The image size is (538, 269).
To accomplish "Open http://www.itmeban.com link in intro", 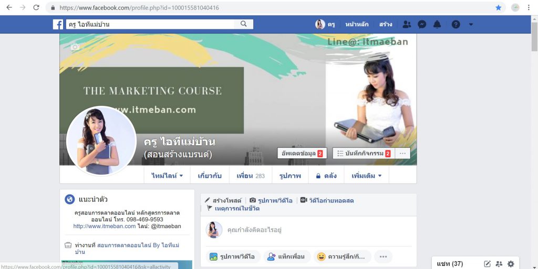I will tap(105, 226).
